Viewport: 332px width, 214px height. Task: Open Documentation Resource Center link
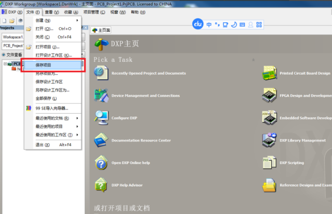point(141,140)
